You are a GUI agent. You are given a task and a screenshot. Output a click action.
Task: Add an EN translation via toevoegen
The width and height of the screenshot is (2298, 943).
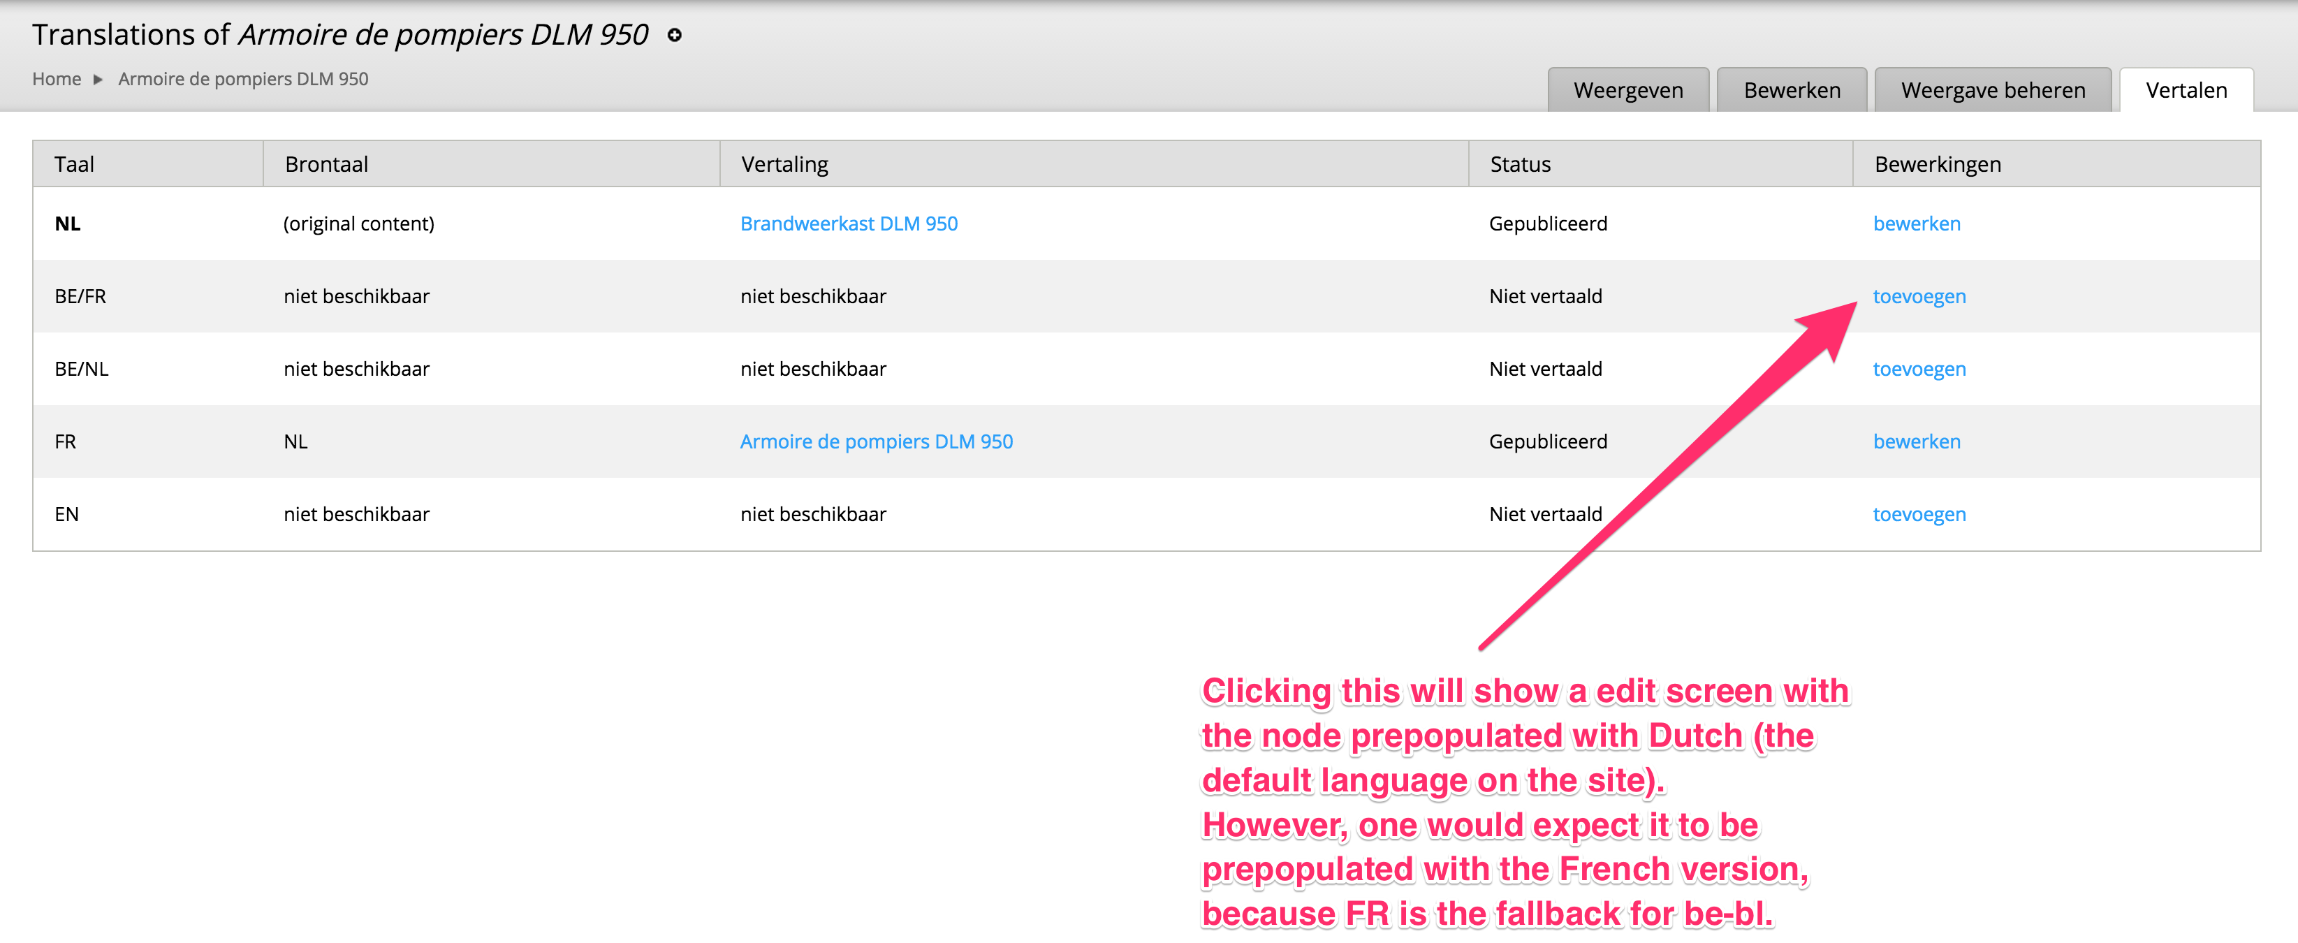pyautogui.click(x=1919, y=515)
